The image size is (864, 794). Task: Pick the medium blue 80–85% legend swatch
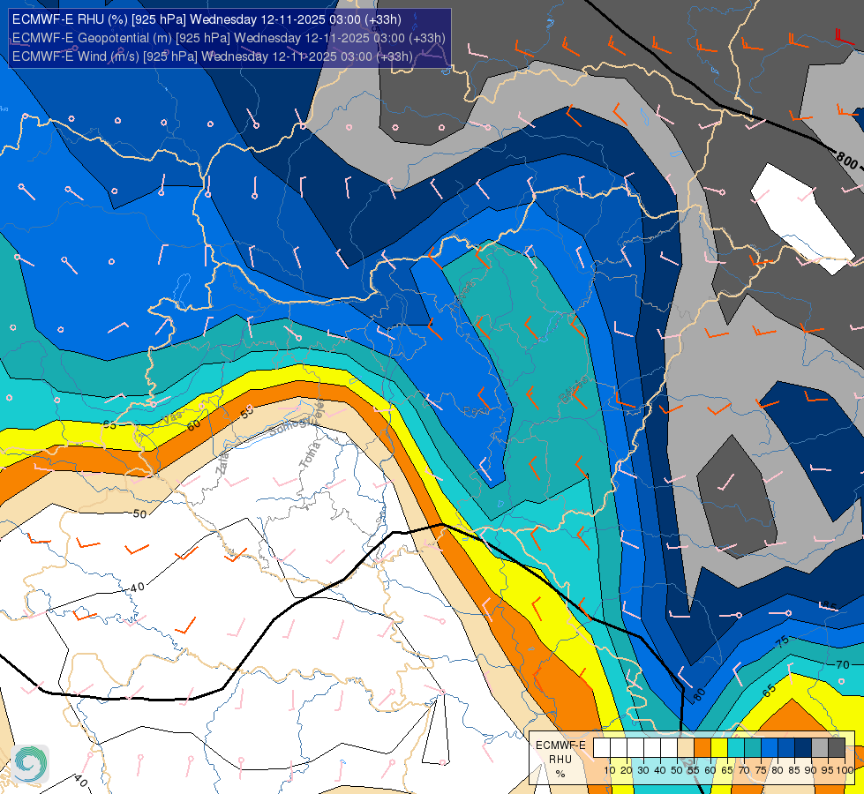click(x=786, y=749)
